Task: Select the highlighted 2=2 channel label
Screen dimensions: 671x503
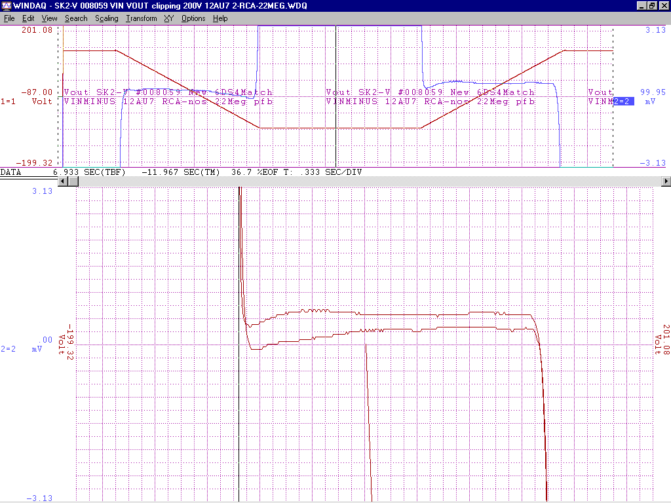Action: coord(623,102)
